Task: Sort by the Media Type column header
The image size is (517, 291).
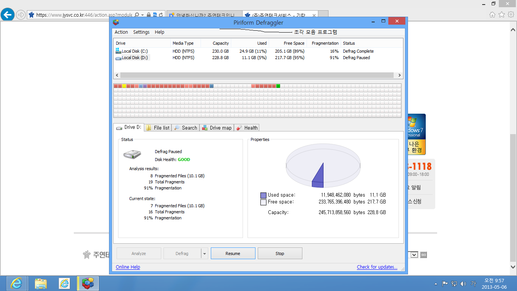Action: [185, 43]
